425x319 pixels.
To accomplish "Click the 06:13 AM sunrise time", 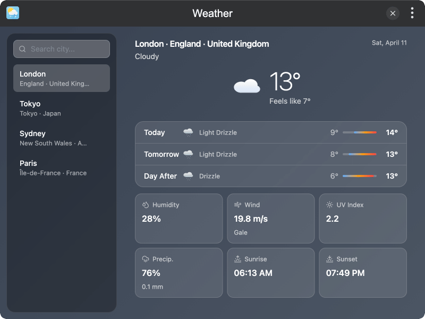I will 253,273.
